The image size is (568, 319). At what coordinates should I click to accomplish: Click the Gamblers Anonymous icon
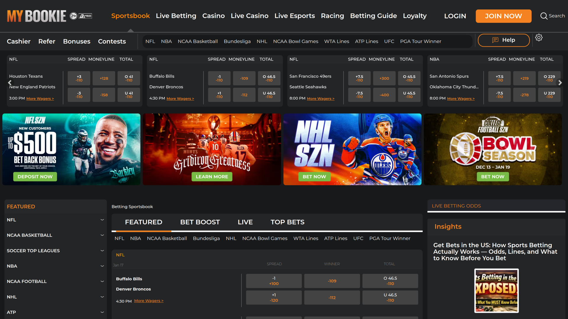(x=85, y=16)
